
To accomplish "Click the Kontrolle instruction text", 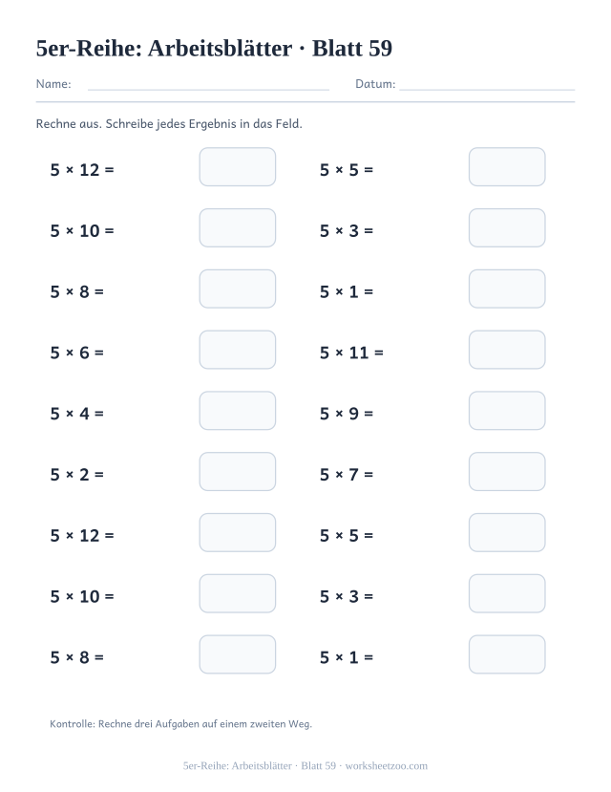I will point(180,724).
